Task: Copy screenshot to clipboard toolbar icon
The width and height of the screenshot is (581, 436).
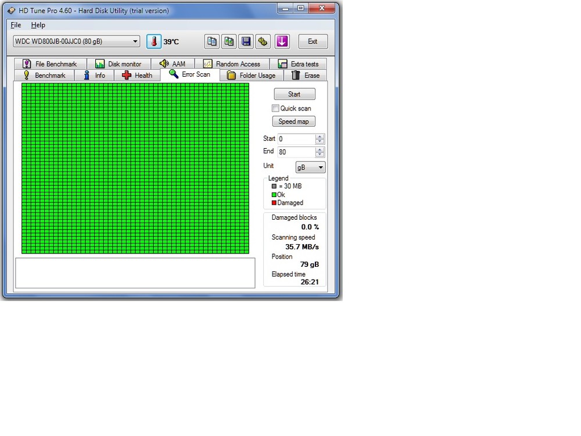Action: click(x=229, y=41)
